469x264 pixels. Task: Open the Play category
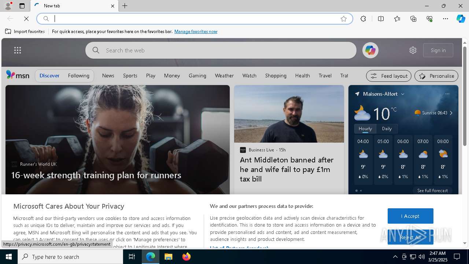(x=151, y=76)
